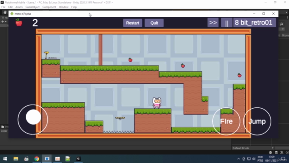Open the Help menu in Unity
Viewport: 289px width, 163px height.
click(74, 7)
